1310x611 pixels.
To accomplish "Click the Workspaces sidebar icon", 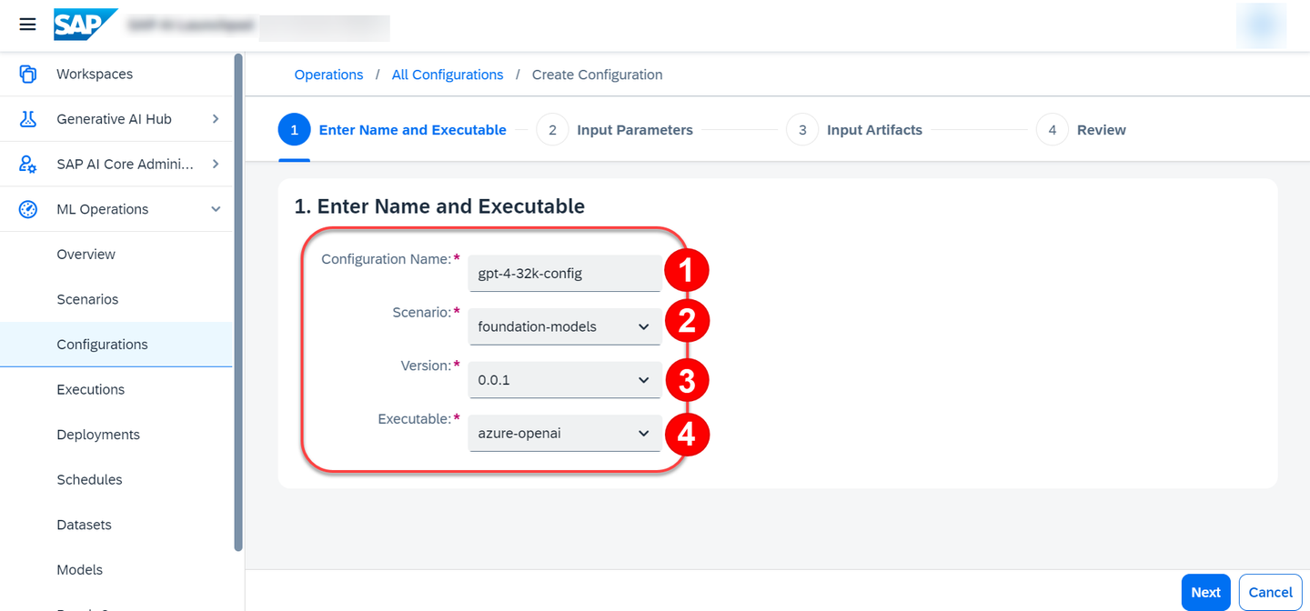I will click(x=28, y=74).
